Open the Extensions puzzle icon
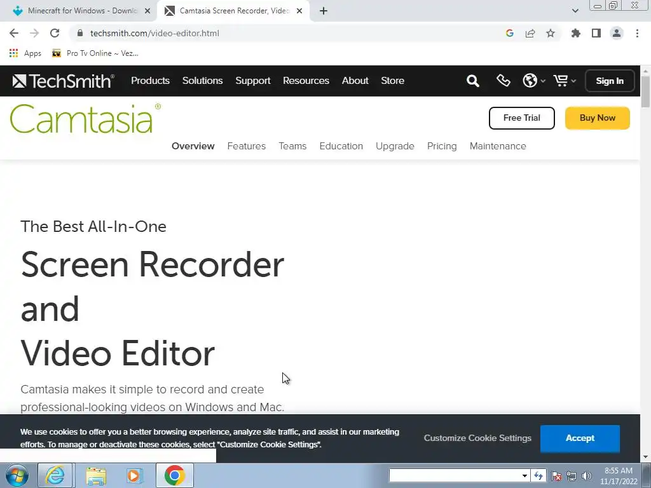The height and width of the screenshot is (488, 651). click(576, 33)
